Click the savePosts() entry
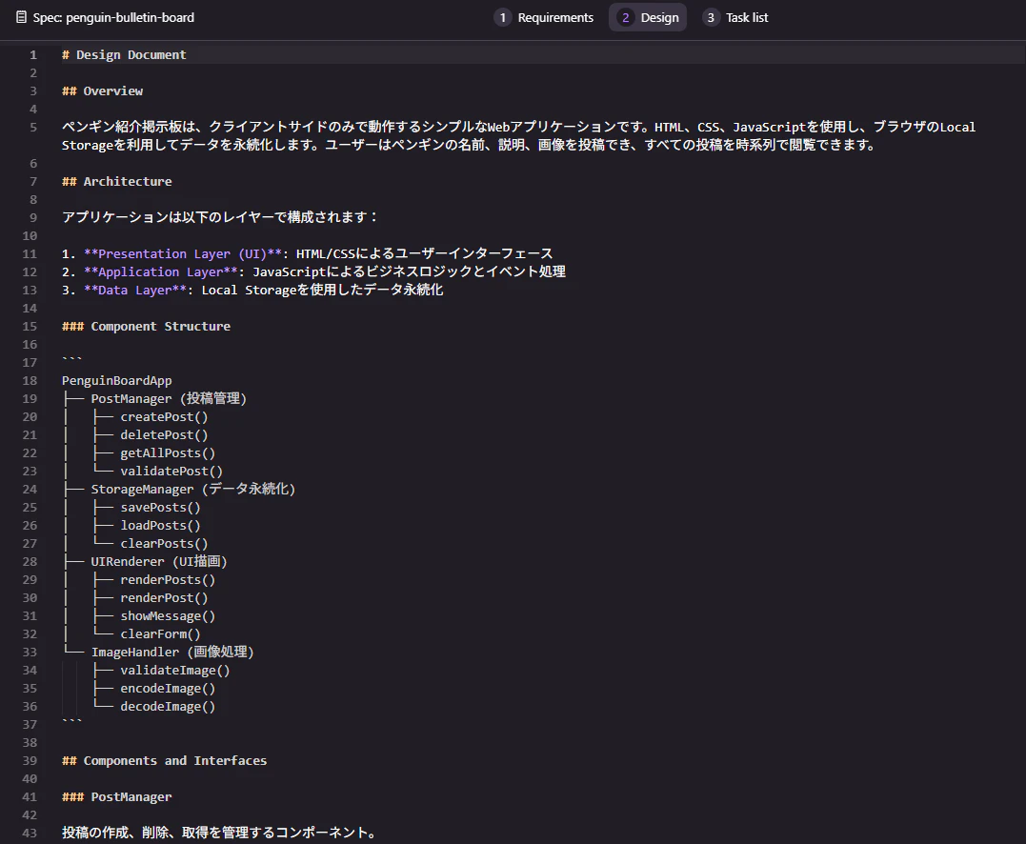 tap(160, 507)
